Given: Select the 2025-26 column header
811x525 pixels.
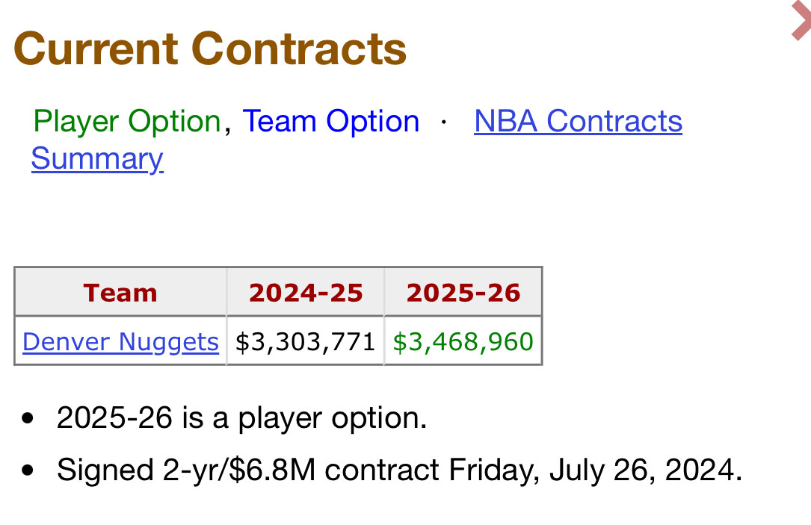Looking at the screenshot, I should [x=463, y=293].
